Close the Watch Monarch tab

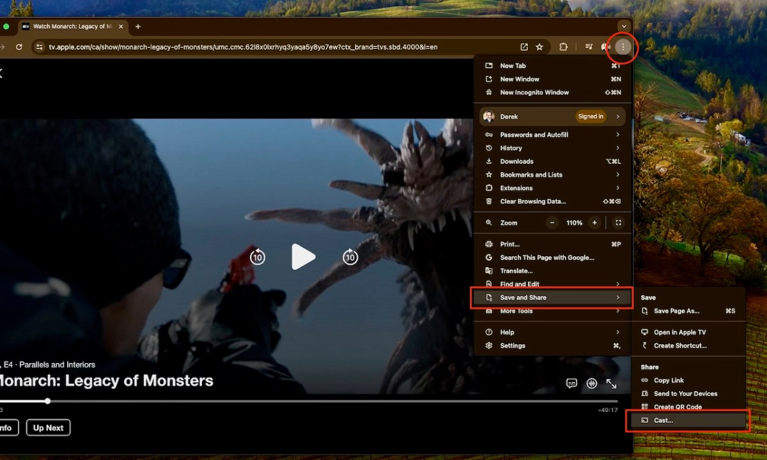(x=121, y=26)
